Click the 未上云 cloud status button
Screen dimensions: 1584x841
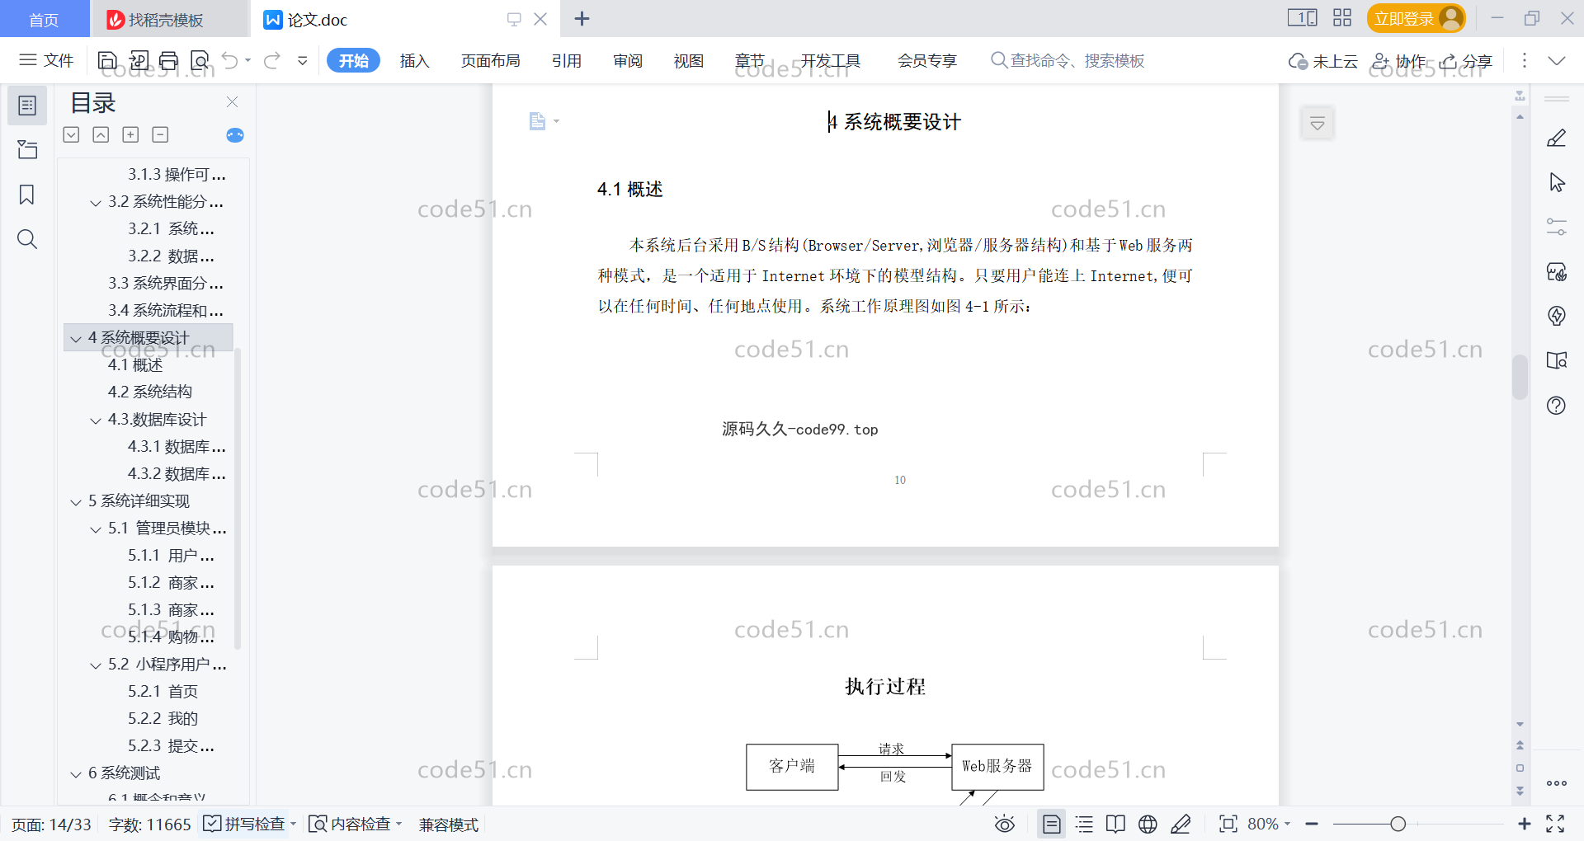tap(1323, 61)
